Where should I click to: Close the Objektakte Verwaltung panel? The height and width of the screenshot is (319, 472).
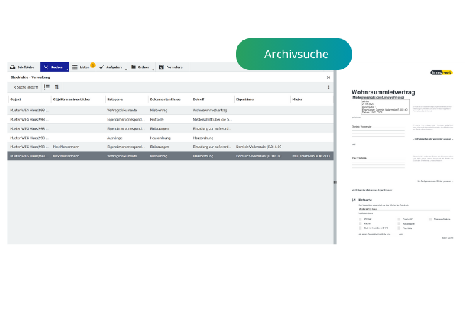click(x=328, y=77)
